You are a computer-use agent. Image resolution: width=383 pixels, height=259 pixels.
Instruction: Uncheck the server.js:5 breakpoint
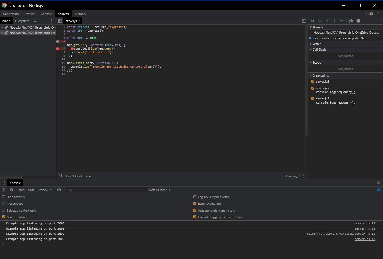coord(313,82)
